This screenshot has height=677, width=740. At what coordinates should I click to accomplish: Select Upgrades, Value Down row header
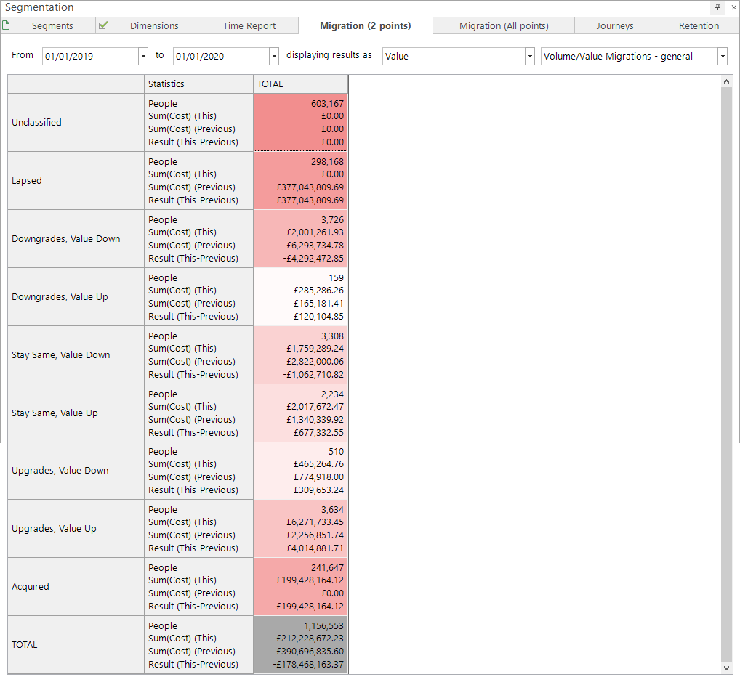[76, 471]
